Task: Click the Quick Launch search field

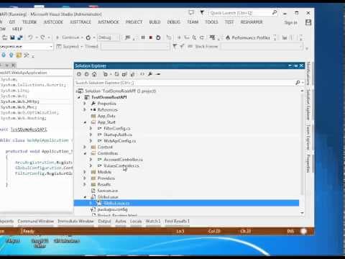Action: [240, 13]
